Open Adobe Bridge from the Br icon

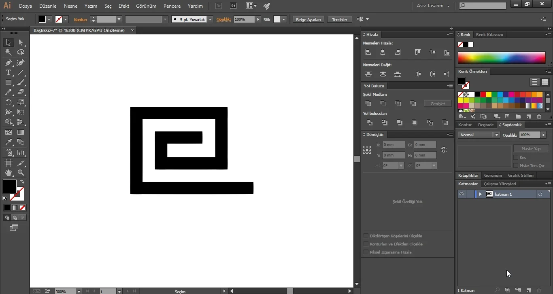[219, 6]
